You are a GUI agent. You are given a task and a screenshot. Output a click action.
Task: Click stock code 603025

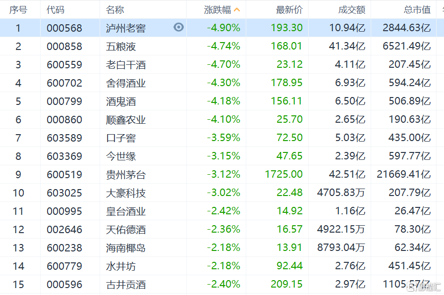point(64,193)
